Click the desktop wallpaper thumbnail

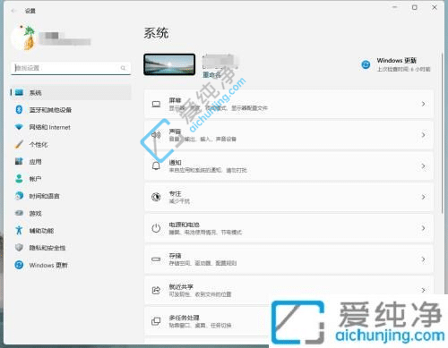(x=169, y=64)
